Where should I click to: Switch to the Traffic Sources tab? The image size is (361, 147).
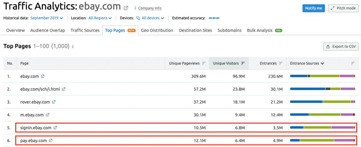(85, 31)
